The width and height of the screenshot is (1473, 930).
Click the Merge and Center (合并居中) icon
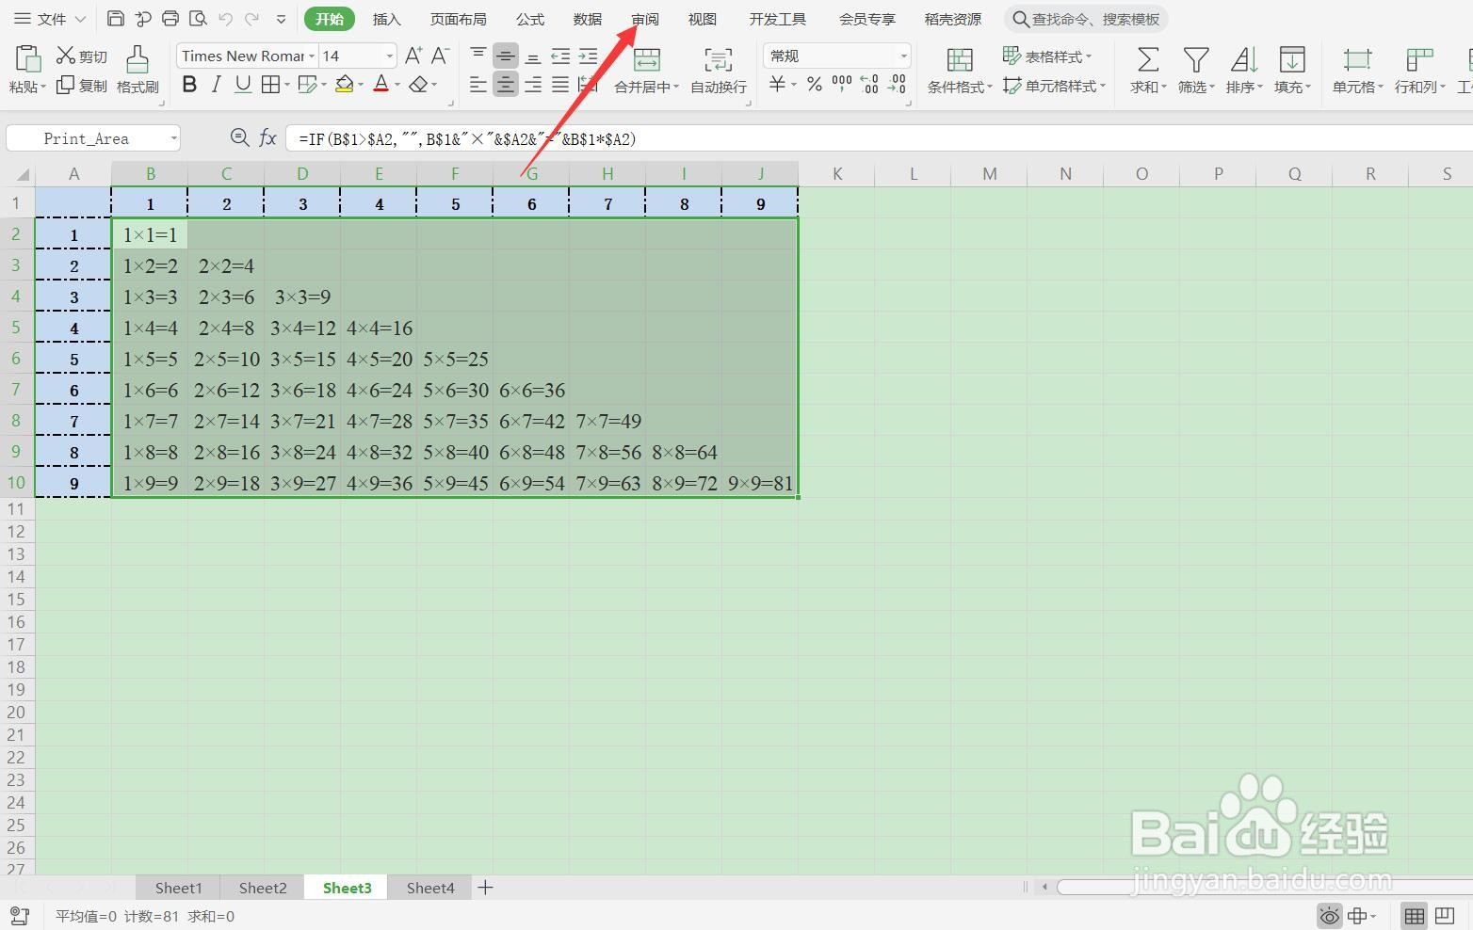(647, 60)
